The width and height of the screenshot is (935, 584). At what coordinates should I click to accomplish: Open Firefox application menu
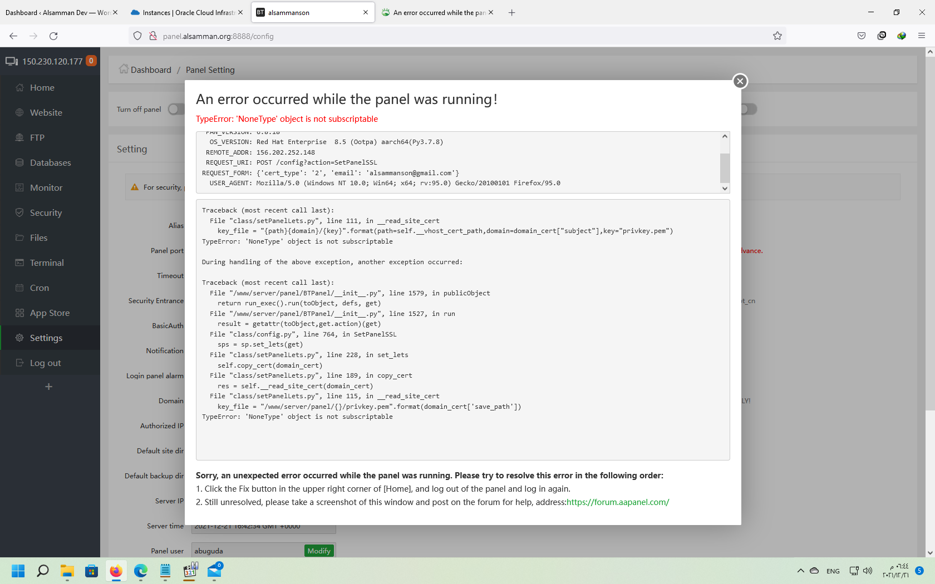[x=922, y=36]
